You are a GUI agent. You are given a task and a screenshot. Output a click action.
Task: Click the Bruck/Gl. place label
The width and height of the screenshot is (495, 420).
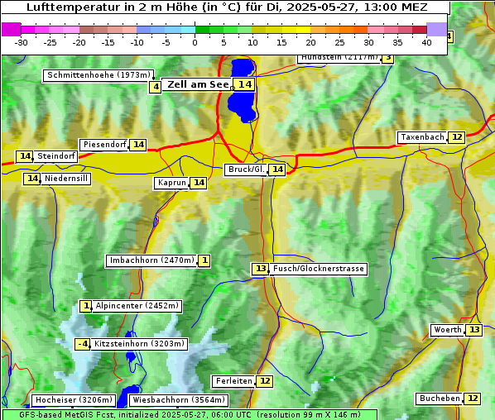click(246, 169)
